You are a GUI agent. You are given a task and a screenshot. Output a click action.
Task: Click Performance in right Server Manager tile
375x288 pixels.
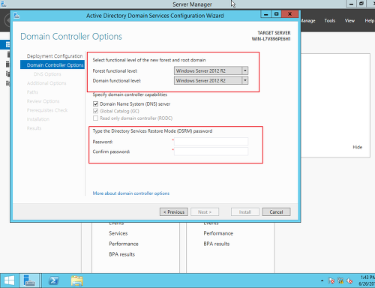click(x=218, y=233)
